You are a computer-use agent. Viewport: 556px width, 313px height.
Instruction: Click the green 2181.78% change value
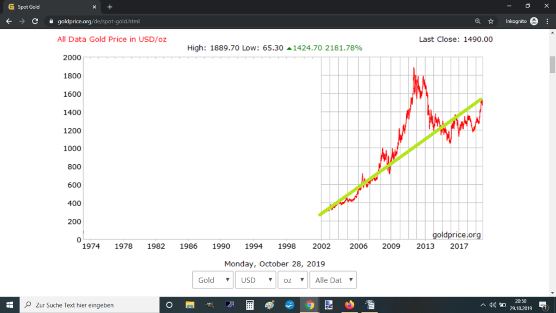344,48
